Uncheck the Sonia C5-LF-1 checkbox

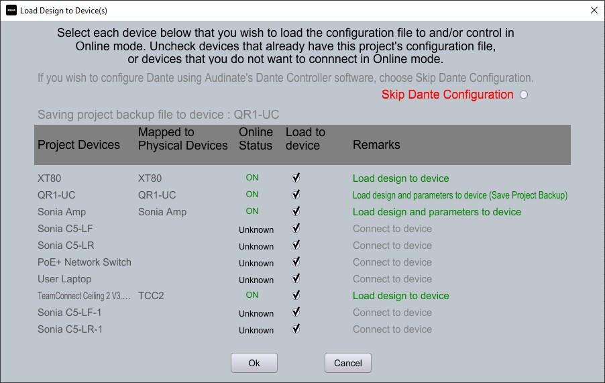coord(296,312)
